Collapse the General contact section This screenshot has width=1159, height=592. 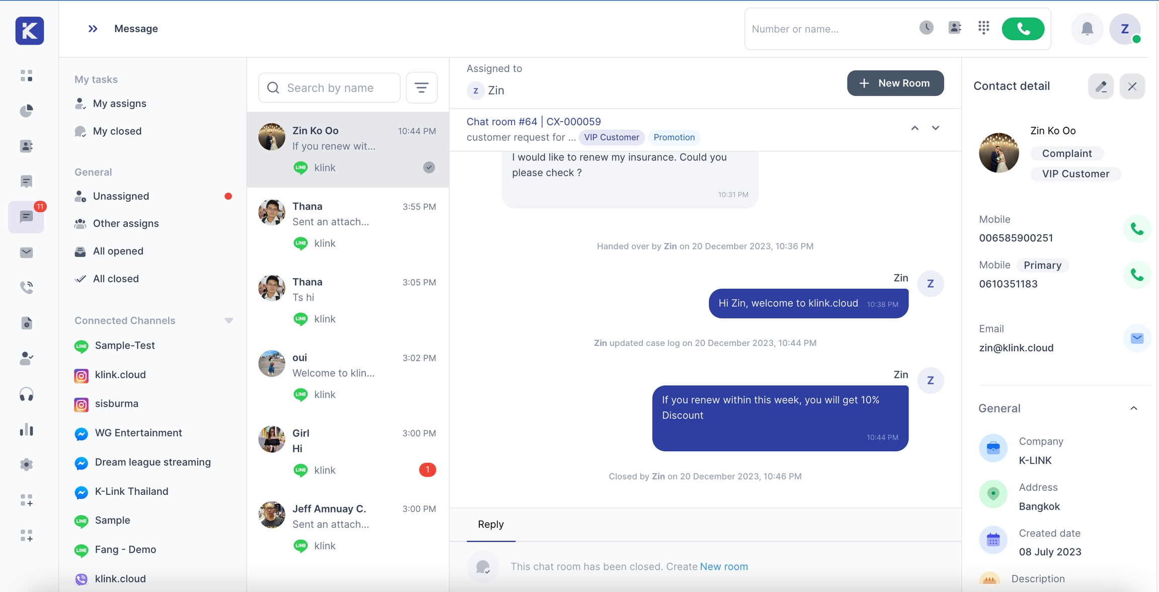(x=1133, y=408)
